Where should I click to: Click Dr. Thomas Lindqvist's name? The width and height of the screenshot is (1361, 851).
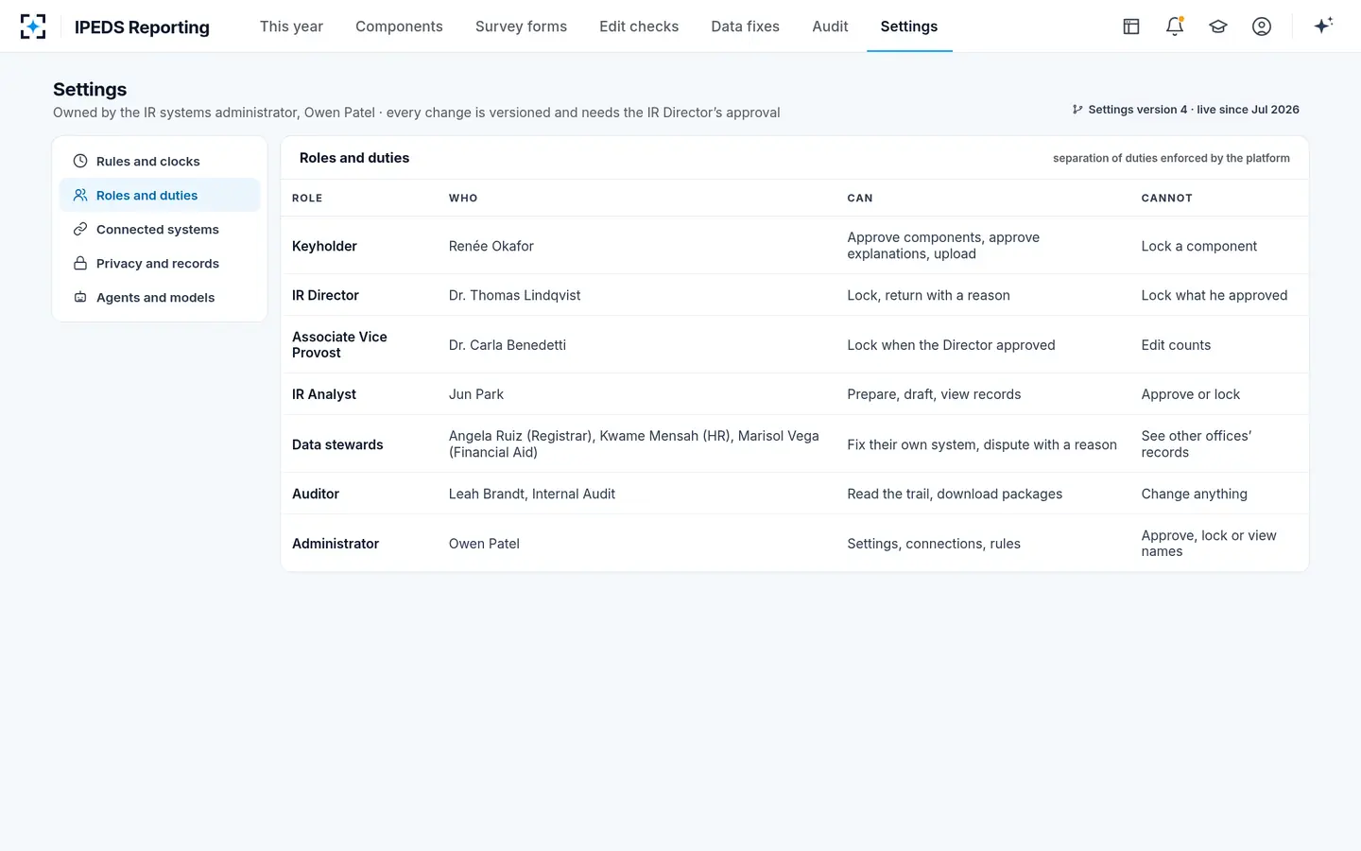point(515,295)
